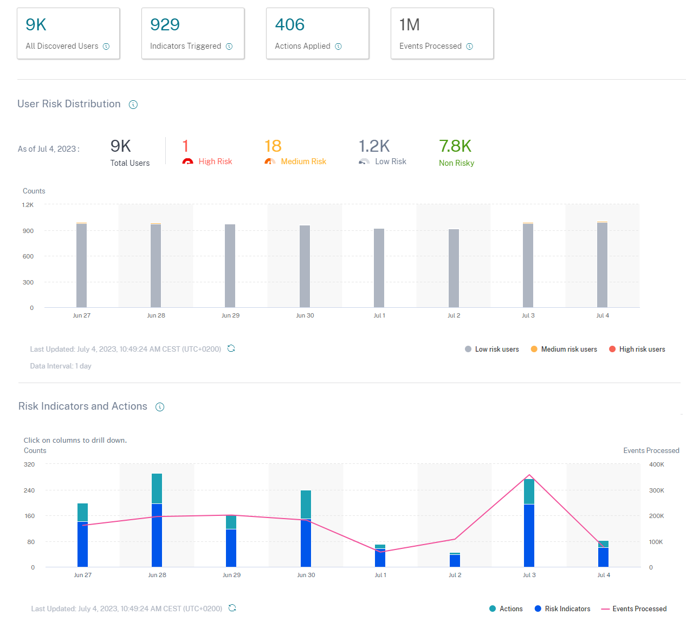Open info icon beside Risk Indicators and Actions
The height and width of the screenshot is (634, 686).
coord(160,407)
